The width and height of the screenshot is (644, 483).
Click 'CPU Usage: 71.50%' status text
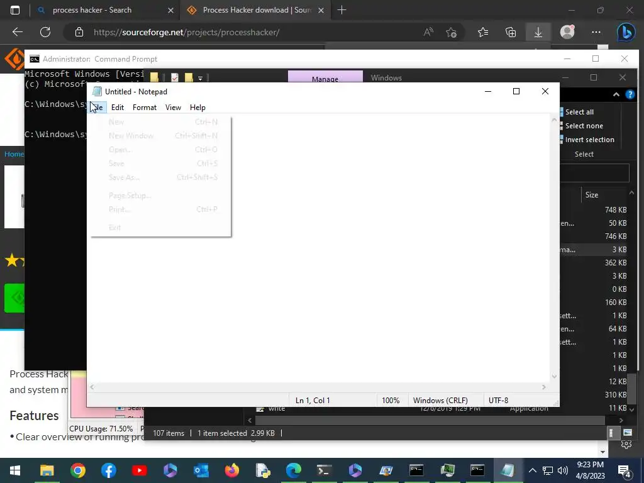coord(101,429)
